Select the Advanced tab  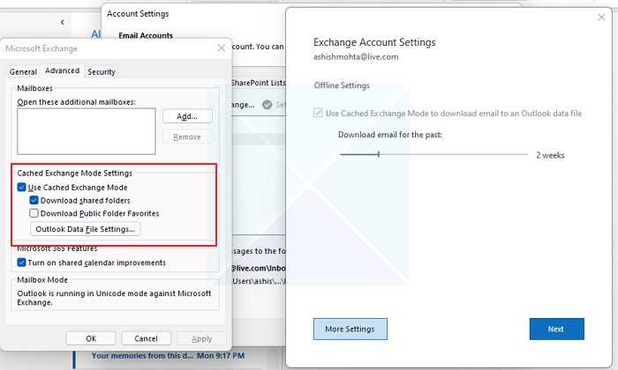(x=63, y=70)
